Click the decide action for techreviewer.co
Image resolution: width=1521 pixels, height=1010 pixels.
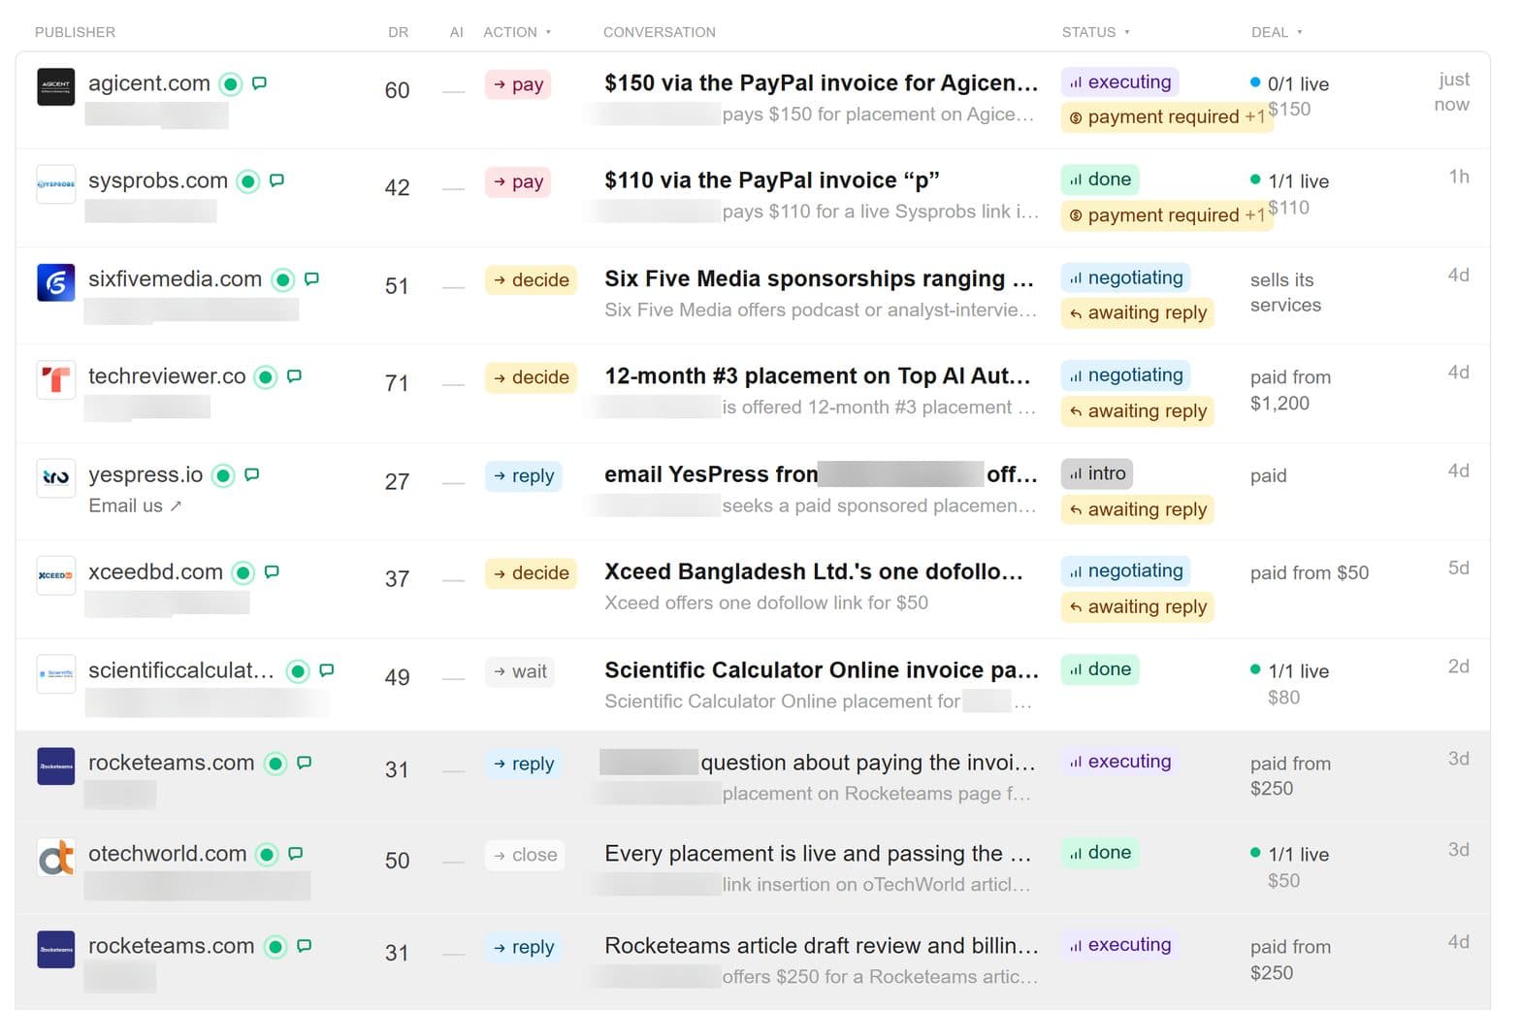[531, 377]
